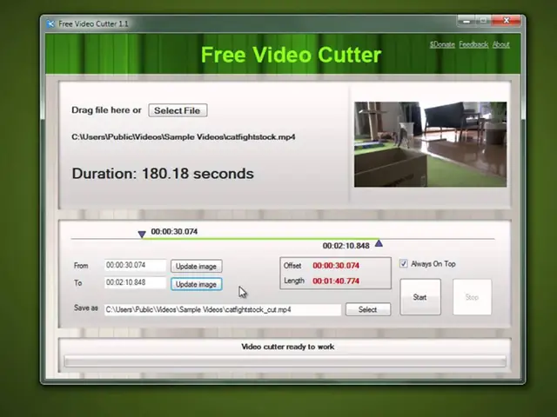
Task: Click the Select File button
Action: [178, 110]
